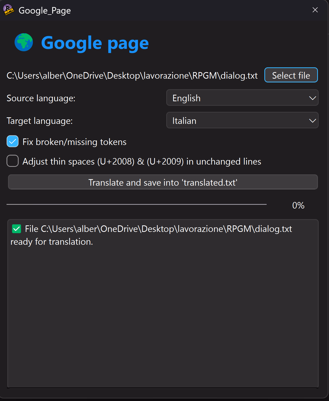Click the 'ready for translation' log message
Screen dimensions: 329x401
(x=52, y=242)
